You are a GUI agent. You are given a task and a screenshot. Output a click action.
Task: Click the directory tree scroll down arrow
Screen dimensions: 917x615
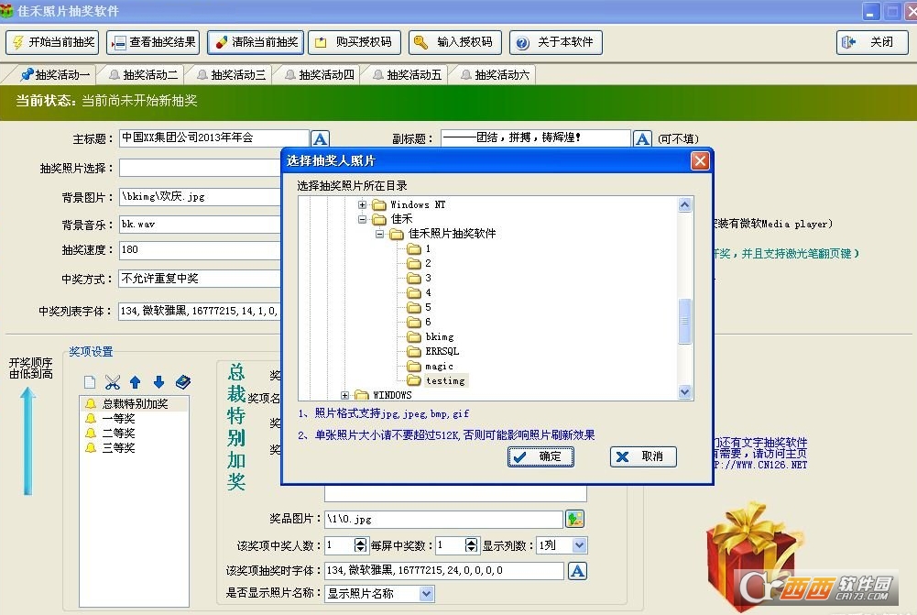click(685, 392)
